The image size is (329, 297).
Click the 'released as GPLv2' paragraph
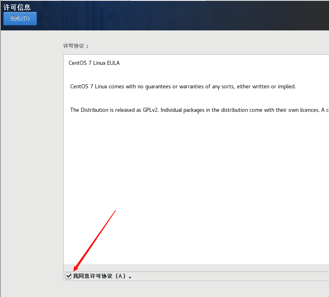[199, 110]
